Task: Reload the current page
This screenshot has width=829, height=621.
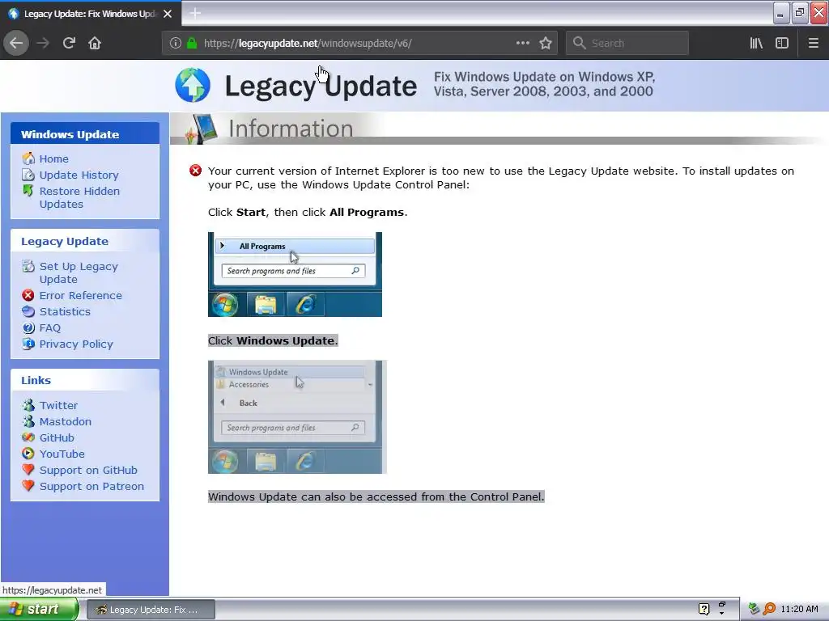Action: pyautogui.click(x=69, y=44)
